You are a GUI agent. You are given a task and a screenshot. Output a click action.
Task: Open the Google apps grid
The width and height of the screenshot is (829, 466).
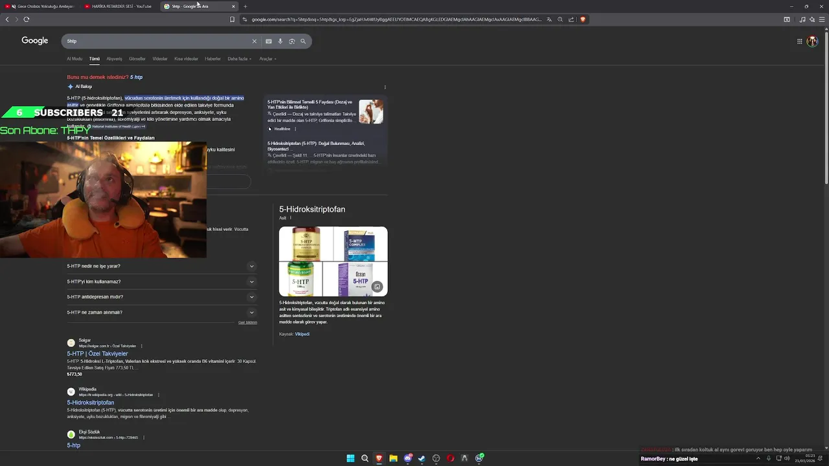pyautogui.click(x=800, y=41)
